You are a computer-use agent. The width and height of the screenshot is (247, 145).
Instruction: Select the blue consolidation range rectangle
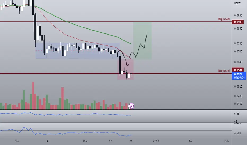coord(77,51)
